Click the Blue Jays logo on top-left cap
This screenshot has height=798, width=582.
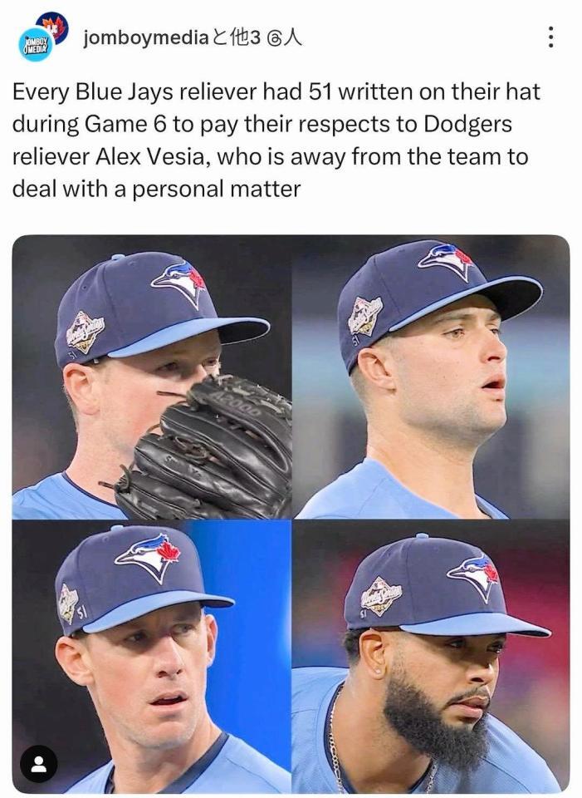pyautogui.click(x=179, y=283)
